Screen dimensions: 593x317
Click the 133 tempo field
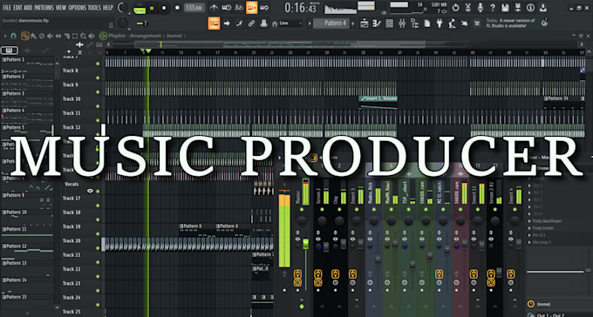point(194,8)
